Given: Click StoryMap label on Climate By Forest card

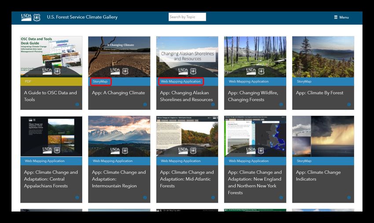Looking at the screenshot, I should coord(304,81).
